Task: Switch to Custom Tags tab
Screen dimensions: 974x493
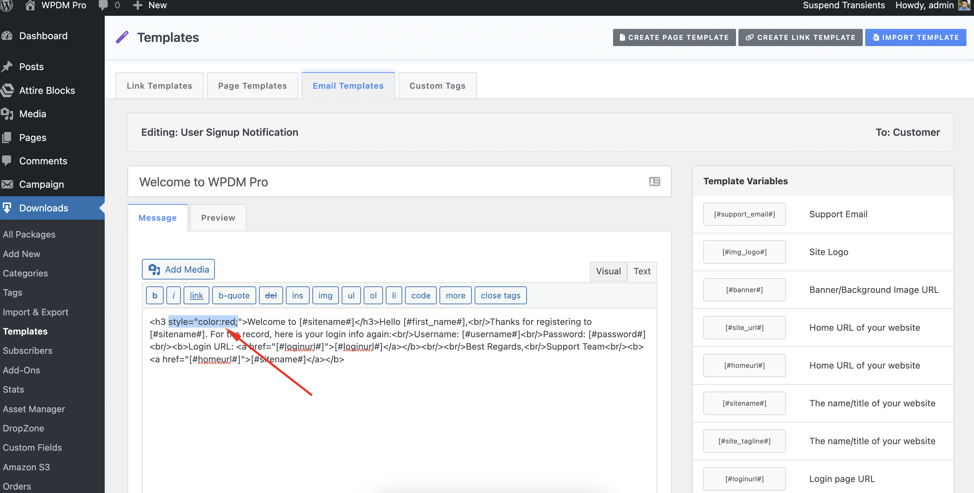Action: click(x=437, y=86)
